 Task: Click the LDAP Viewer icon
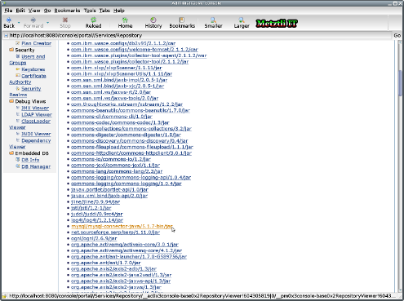click(18, 114)
